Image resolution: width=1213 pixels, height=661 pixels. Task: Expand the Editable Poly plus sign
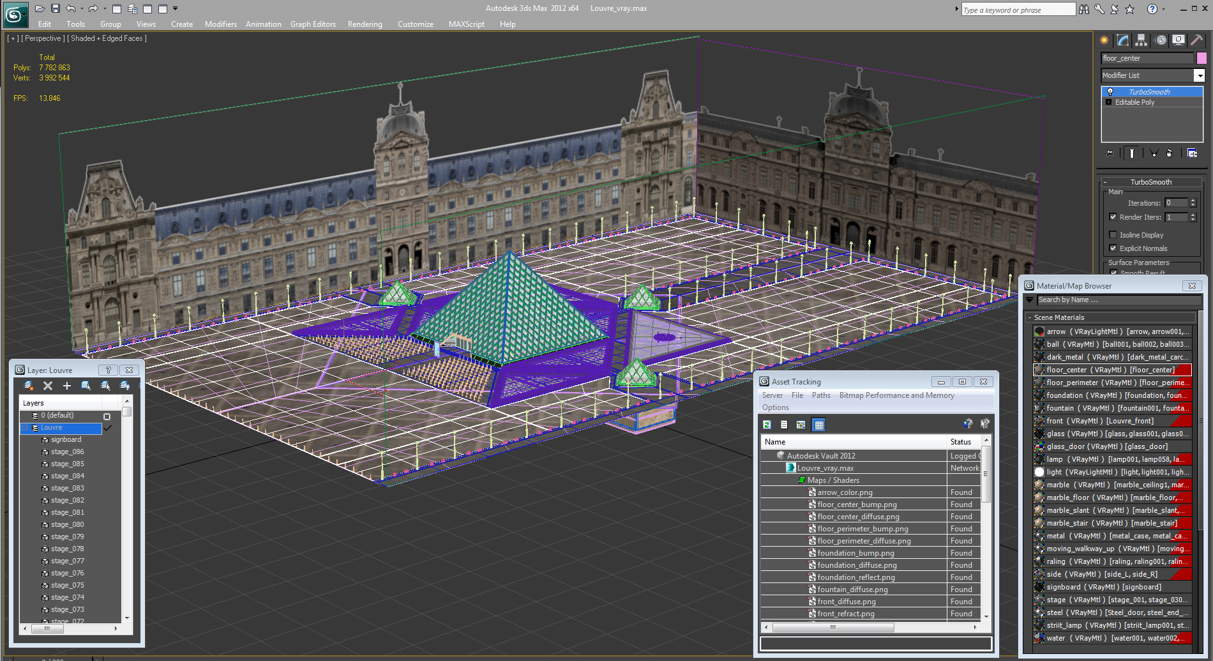tap(1109, 102)
